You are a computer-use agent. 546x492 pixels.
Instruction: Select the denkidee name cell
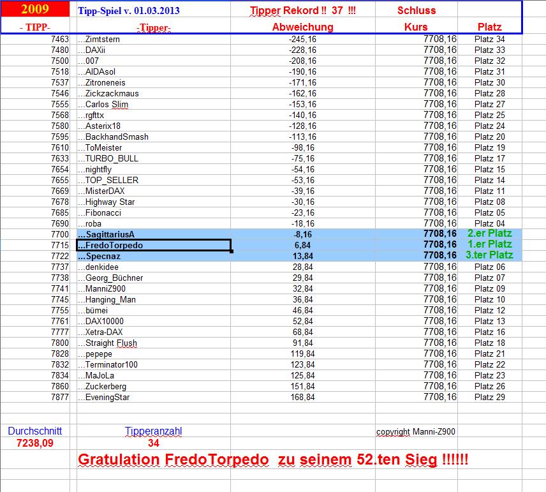(x=154, y=267)
